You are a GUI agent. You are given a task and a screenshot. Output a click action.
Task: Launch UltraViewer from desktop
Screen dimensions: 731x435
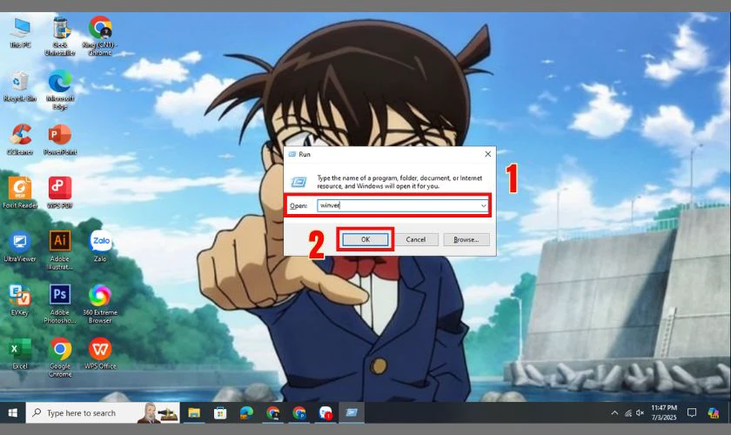tap(20, 246)
